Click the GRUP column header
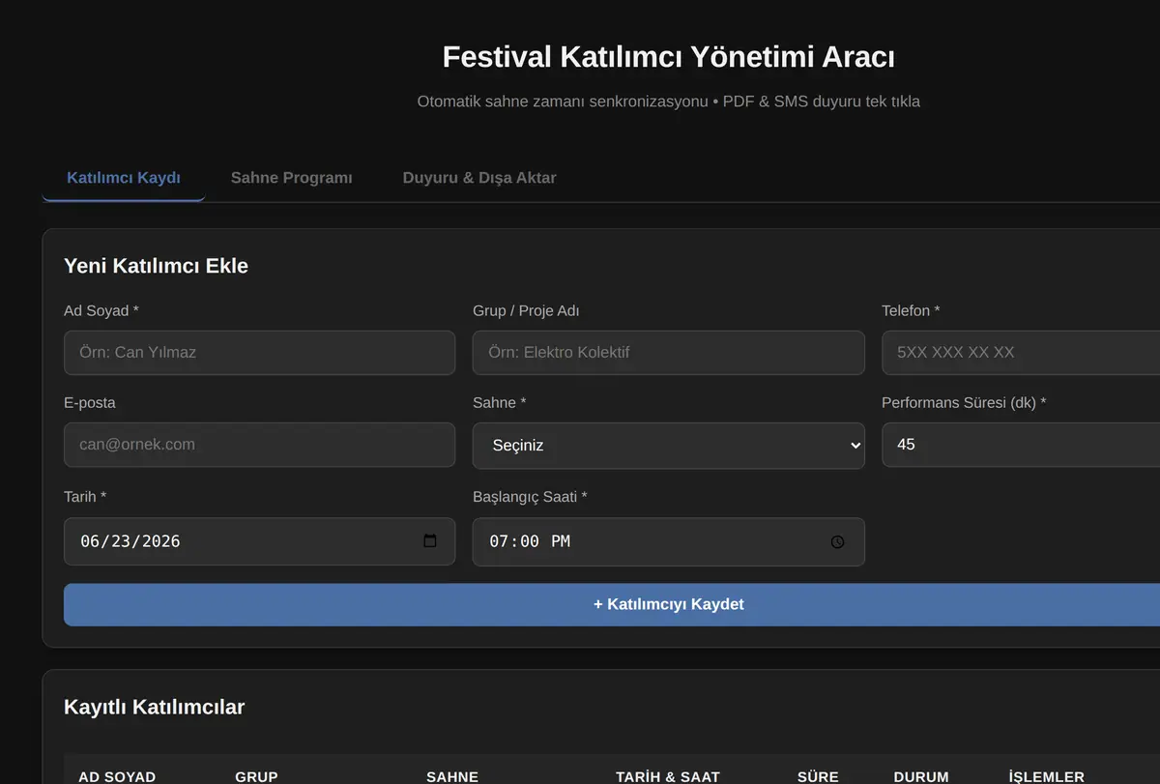Viewport: 1160px width, 784px height. pos(256,776)
